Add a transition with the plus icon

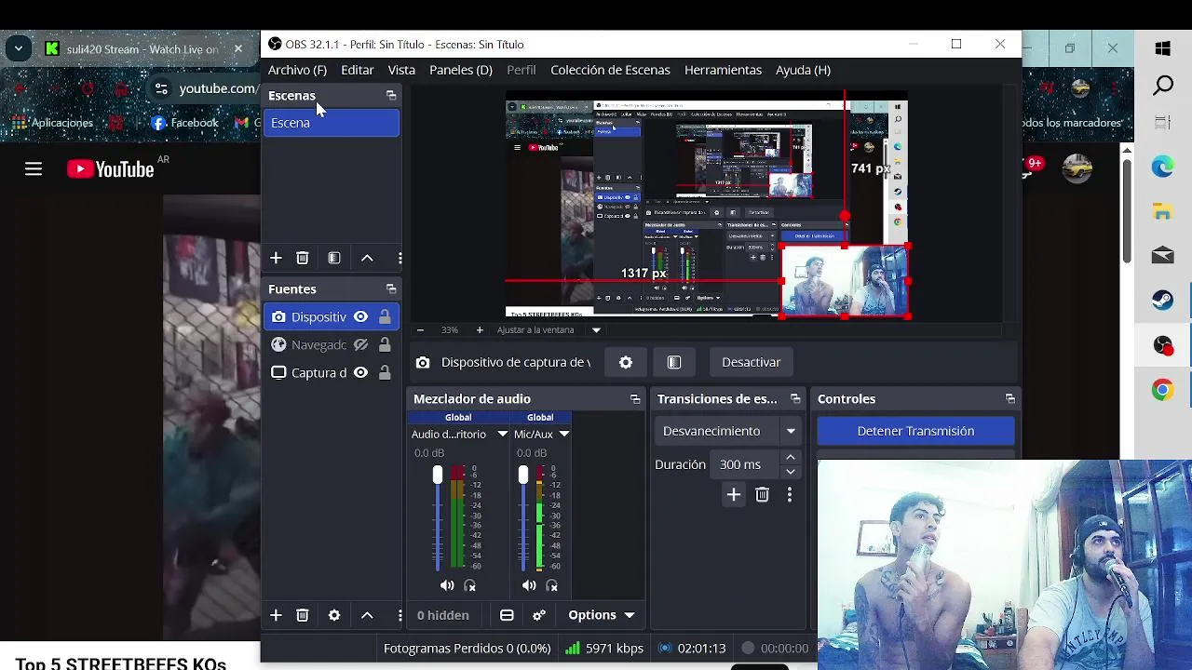(734, 495)
